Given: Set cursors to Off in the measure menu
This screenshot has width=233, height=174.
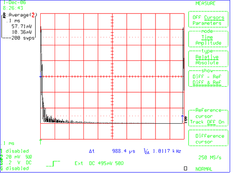Looking at the screenshot, I should [197, 17].
